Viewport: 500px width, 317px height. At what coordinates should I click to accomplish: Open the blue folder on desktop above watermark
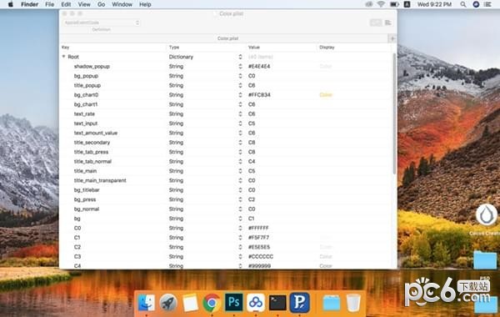(485, 260)
